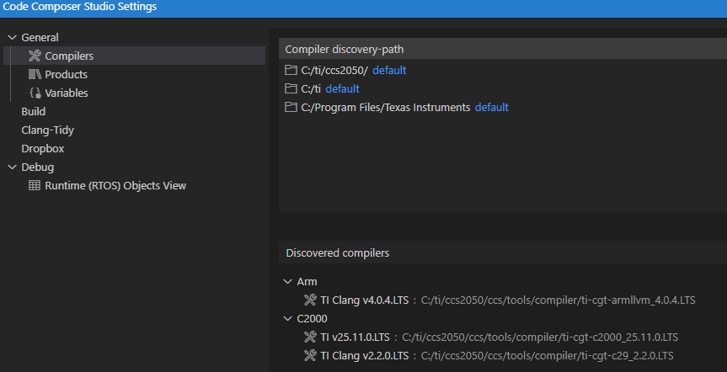This screenshot has width=727, height=372.
Task: Click folder icon beside C:/ti/ccs2050/
Action: click(x=291, y=71)
